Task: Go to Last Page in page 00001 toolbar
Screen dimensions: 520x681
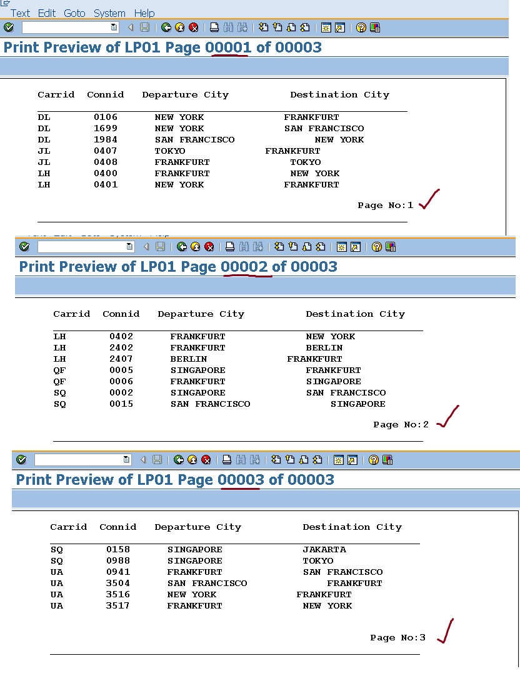Action: click(305, 27)
